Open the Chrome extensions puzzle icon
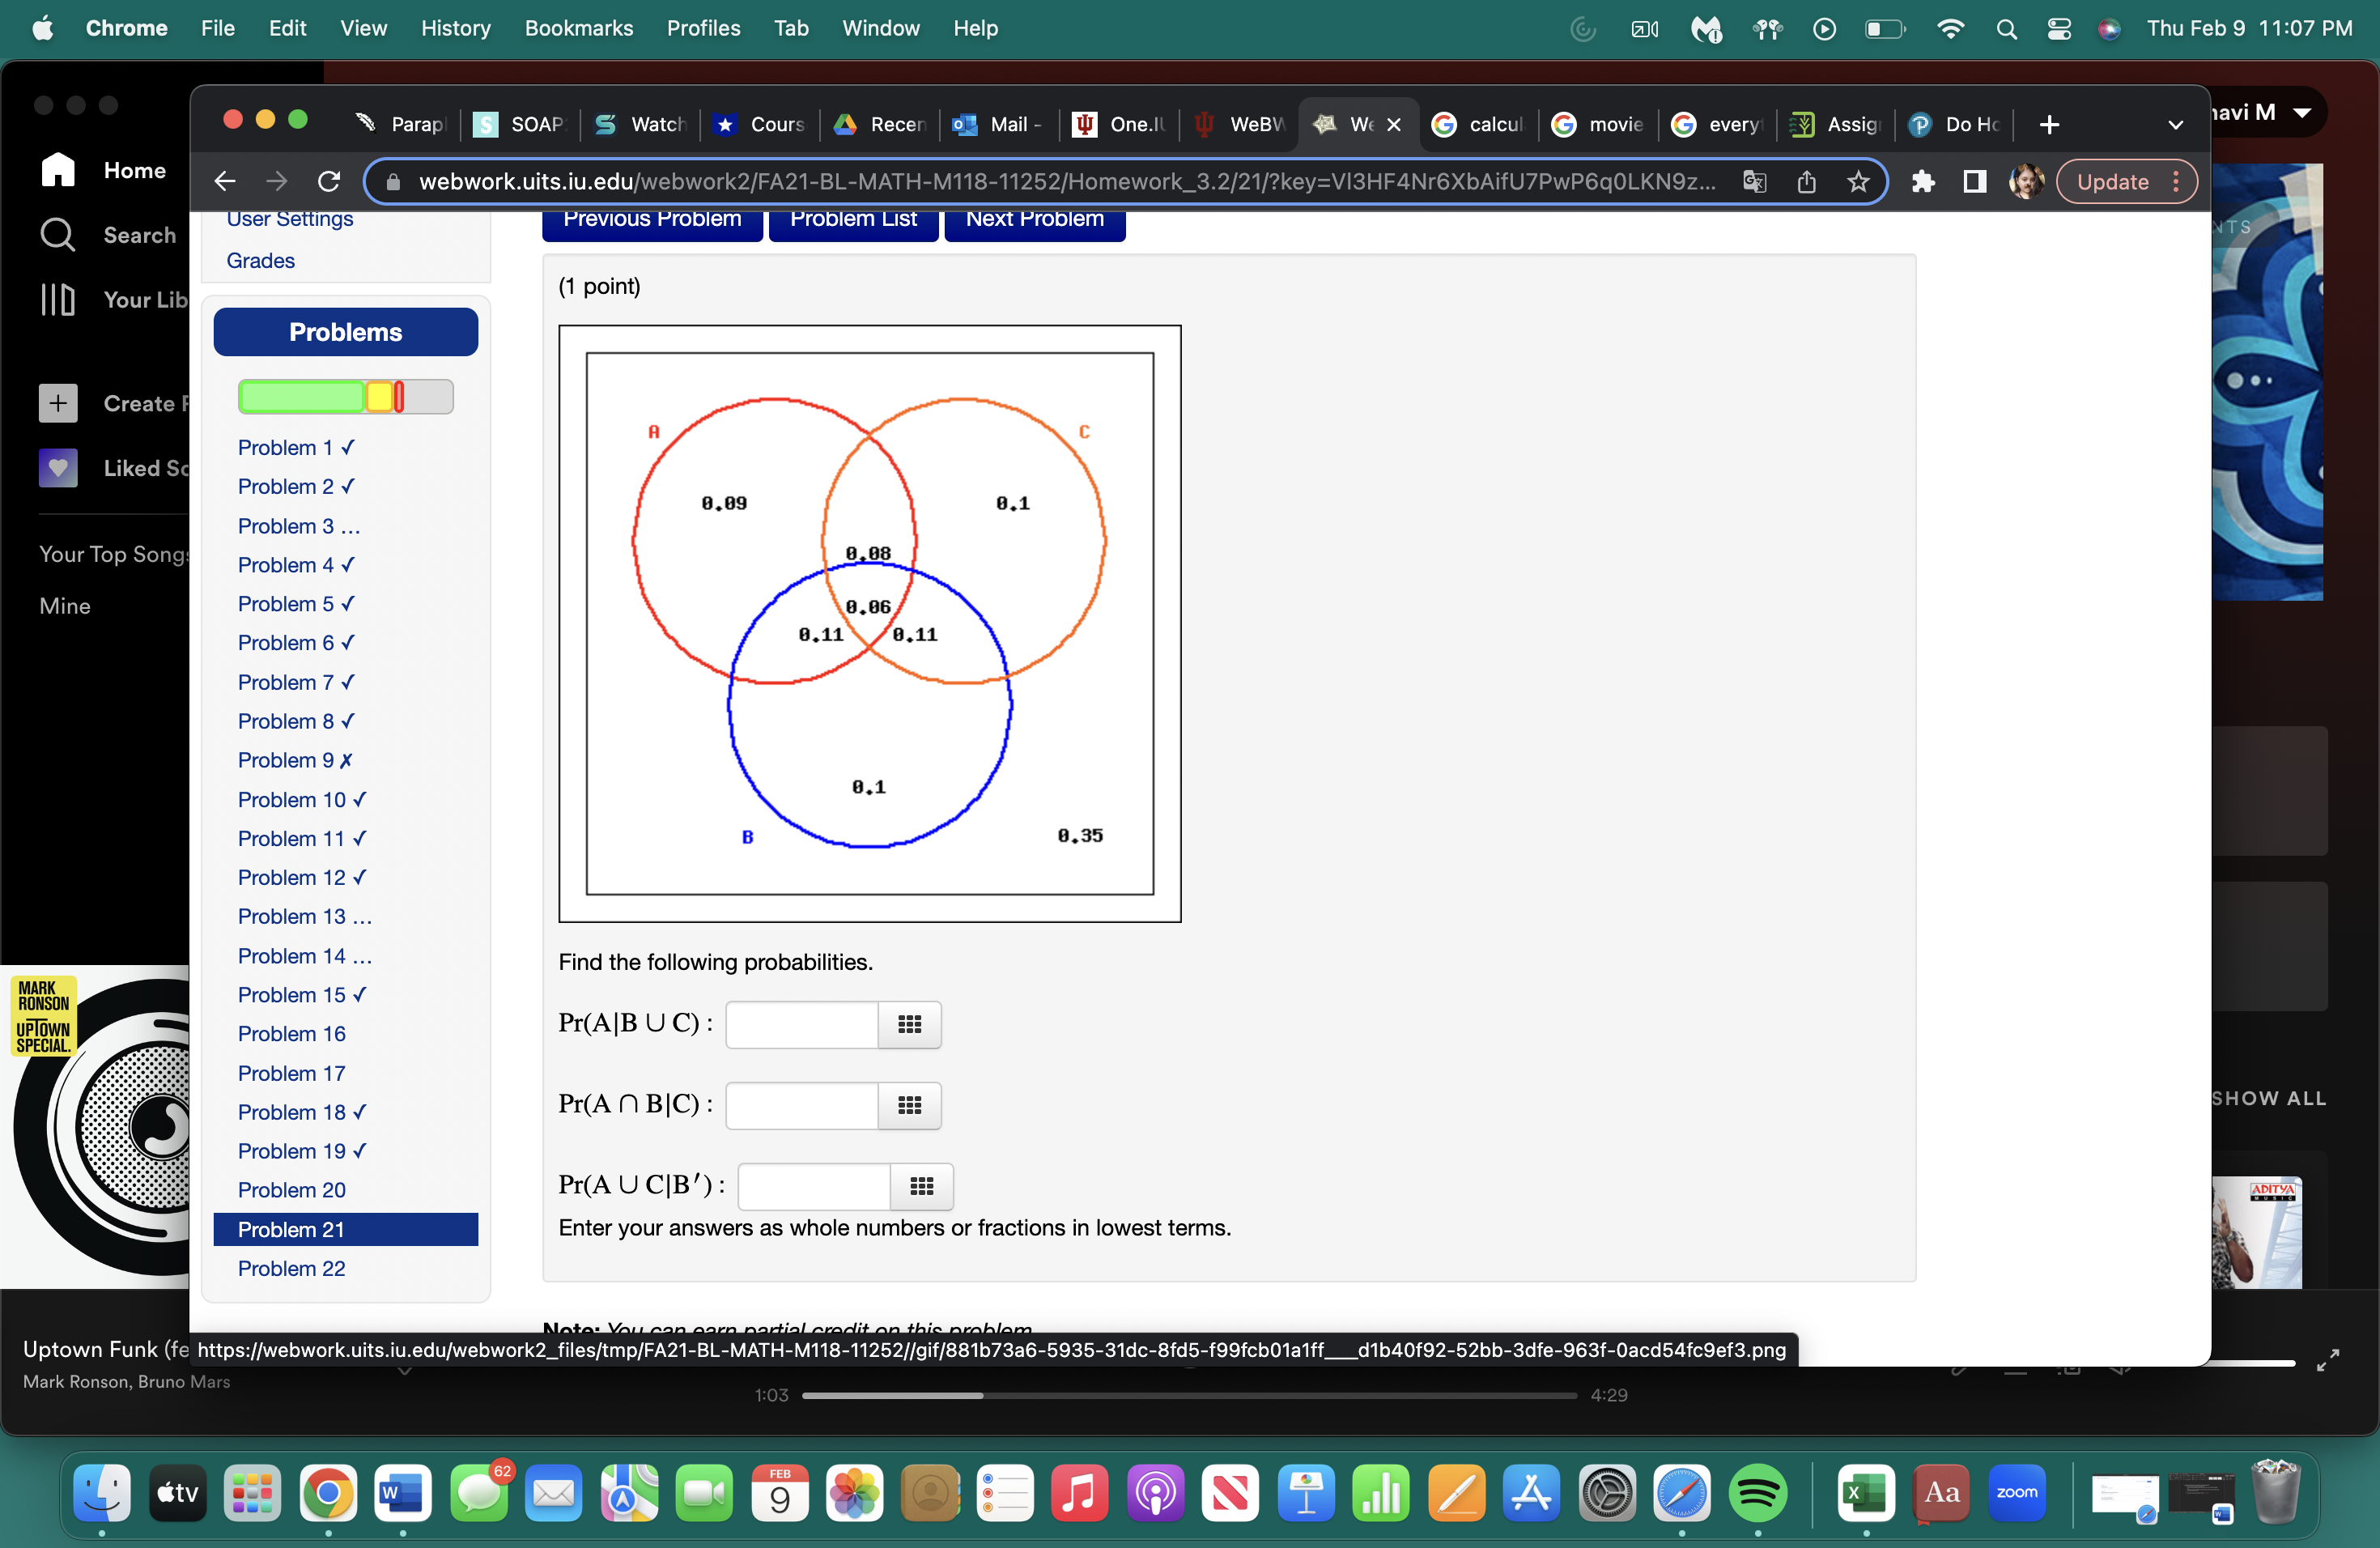 coord(1922,181)
